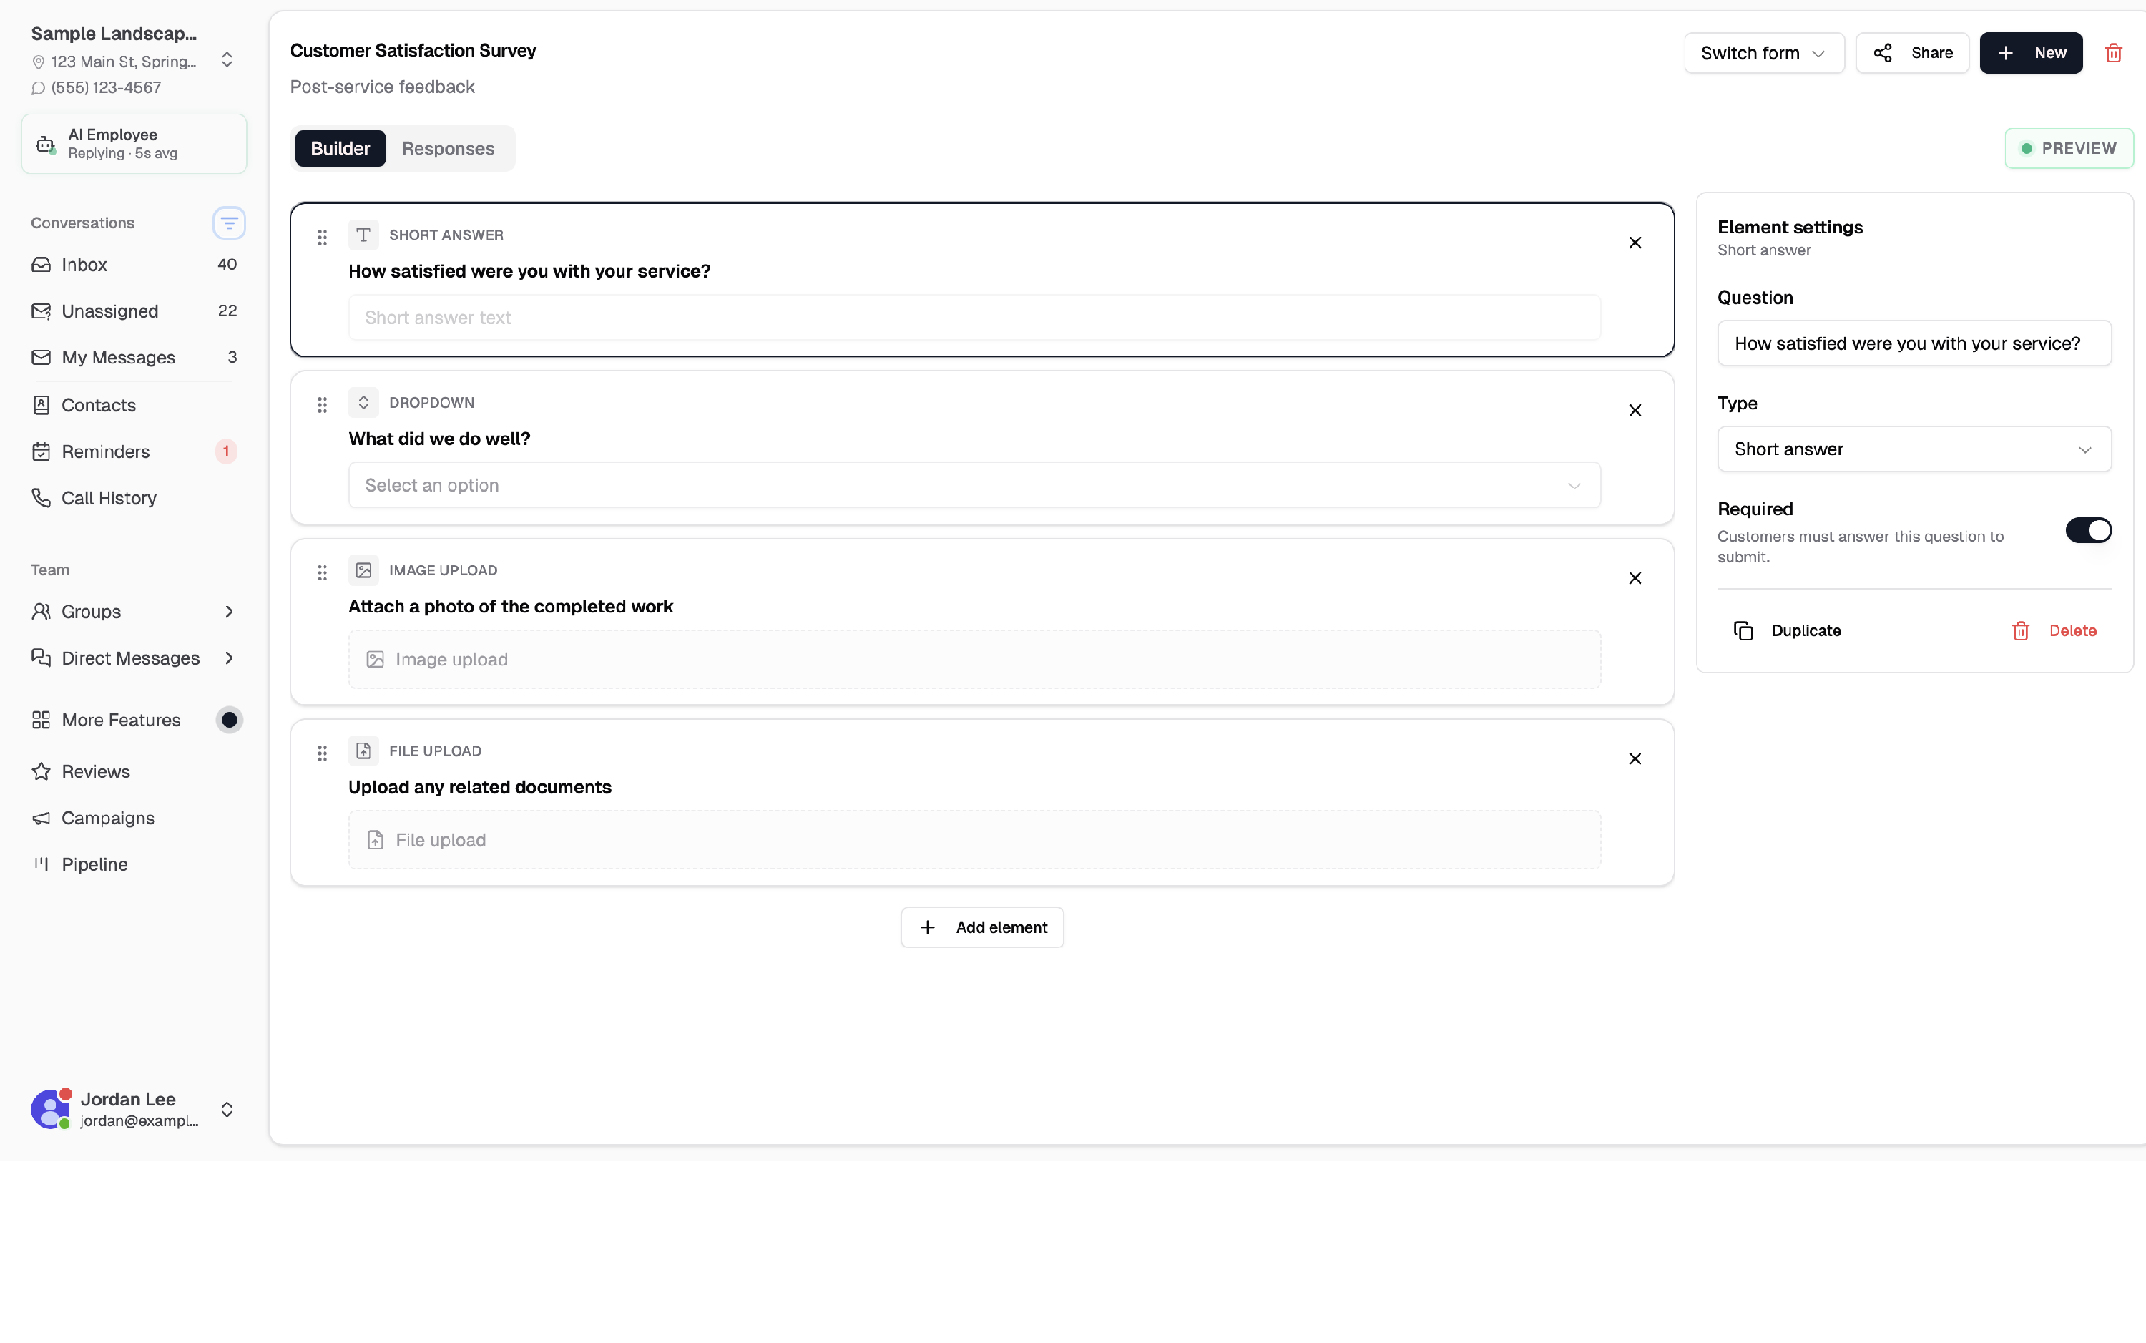The image size is (2146, 1343).
Task: Click the Share button
Action: 1913,53
